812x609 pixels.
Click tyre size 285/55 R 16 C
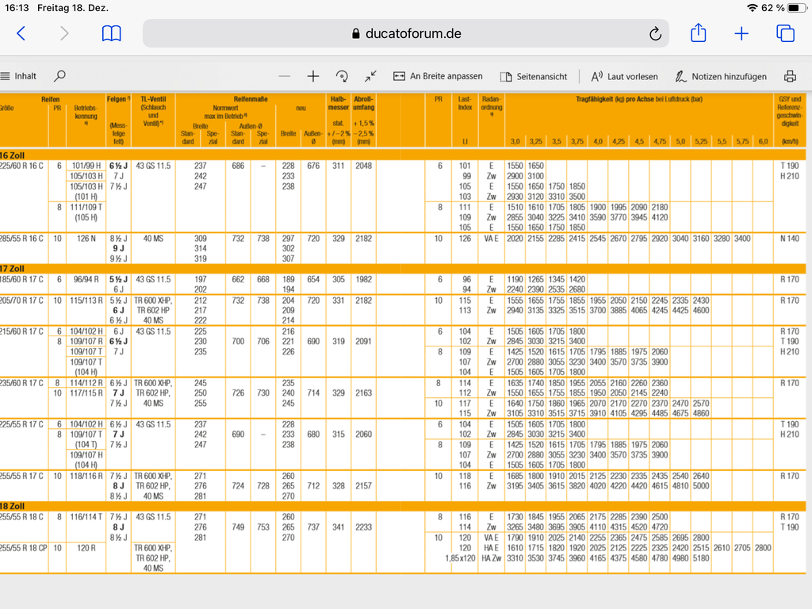pos(21,238)
